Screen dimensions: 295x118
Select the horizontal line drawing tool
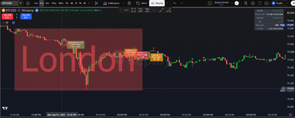126,10
